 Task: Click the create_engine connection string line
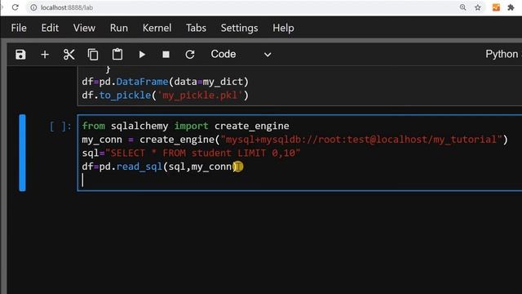(x=294, y=140)
